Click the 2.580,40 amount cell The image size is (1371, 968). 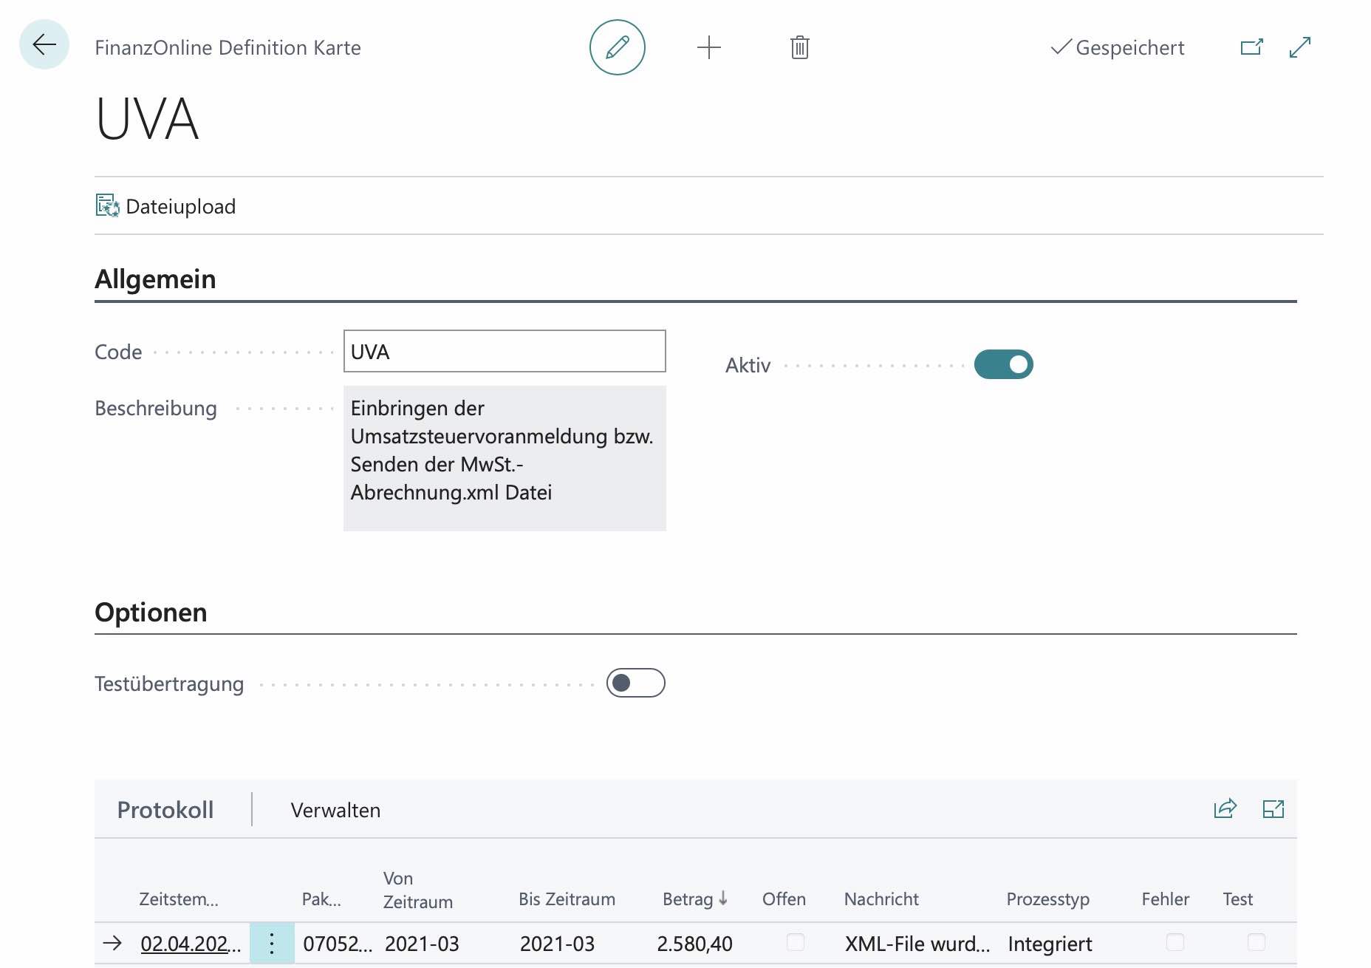point(694,944)
